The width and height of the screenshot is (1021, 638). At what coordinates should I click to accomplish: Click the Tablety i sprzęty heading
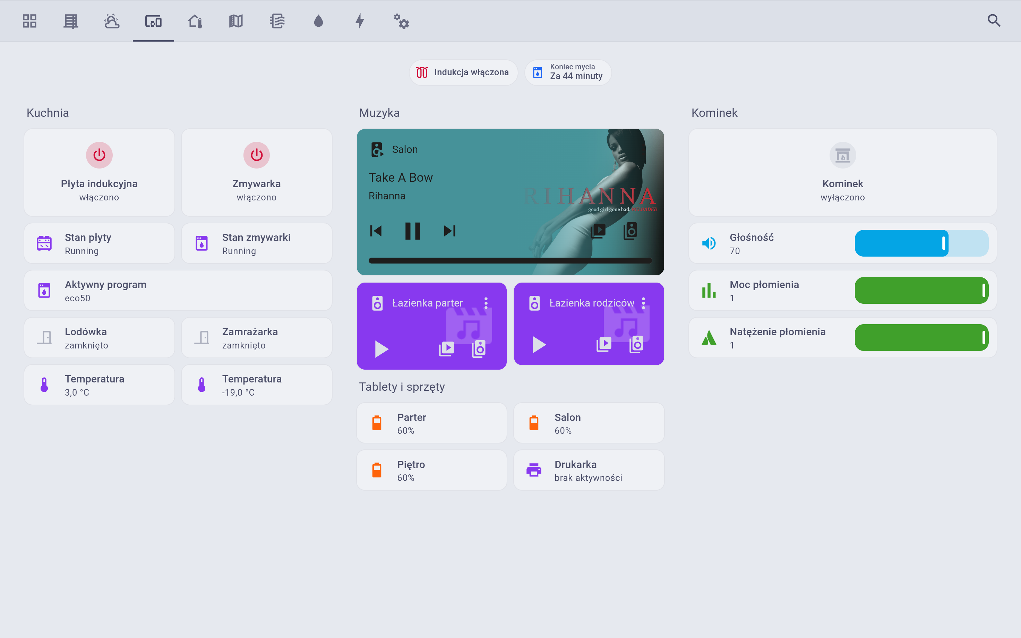click(402, 387)
